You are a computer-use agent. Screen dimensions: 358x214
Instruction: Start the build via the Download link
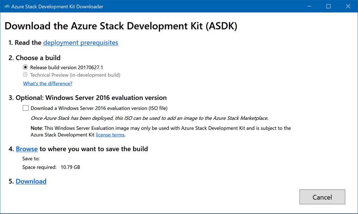point(31,181)
